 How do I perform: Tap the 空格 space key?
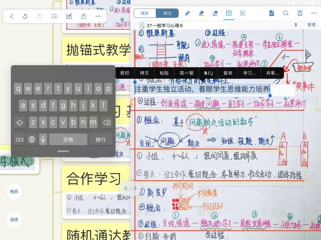[68, 140]
